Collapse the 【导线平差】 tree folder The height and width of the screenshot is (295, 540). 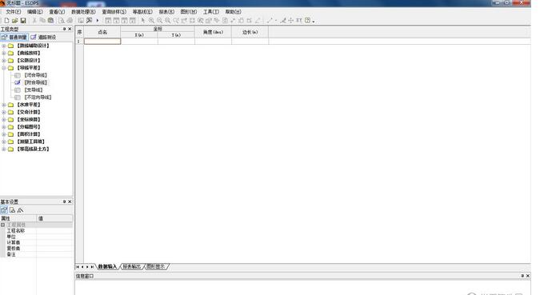tap(4, 68)
